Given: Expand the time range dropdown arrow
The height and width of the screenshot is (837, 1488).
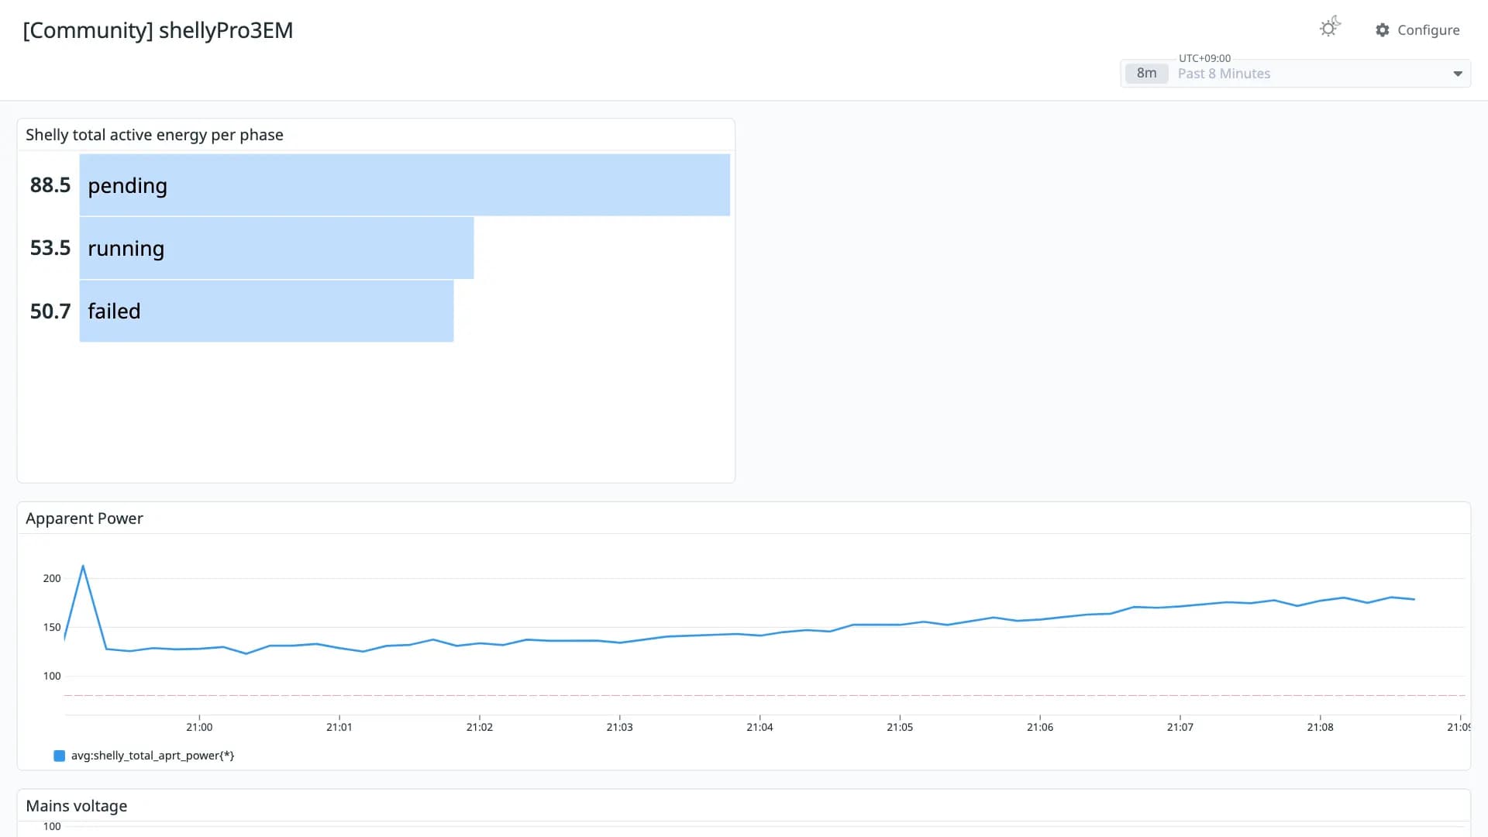Looking at the screenshot, I should [x=1458, y=74].
